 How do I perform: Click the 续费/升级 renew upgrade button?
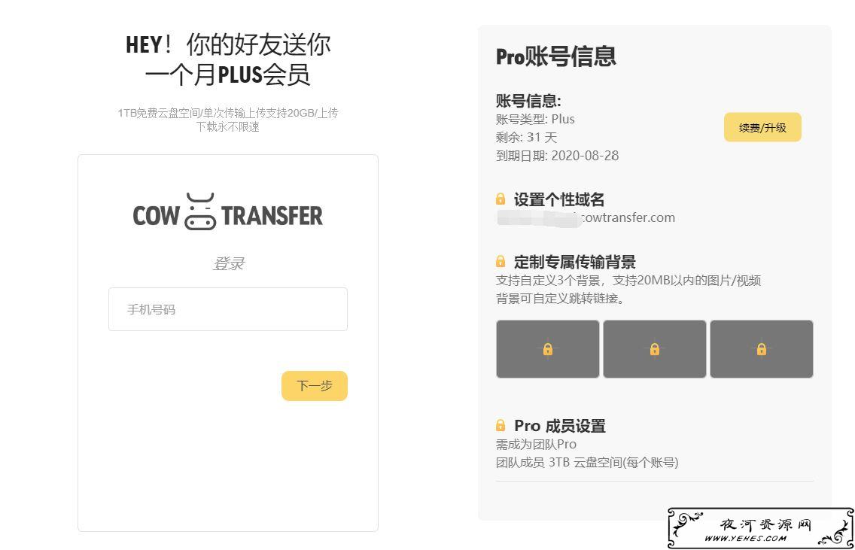coord(762,128)
